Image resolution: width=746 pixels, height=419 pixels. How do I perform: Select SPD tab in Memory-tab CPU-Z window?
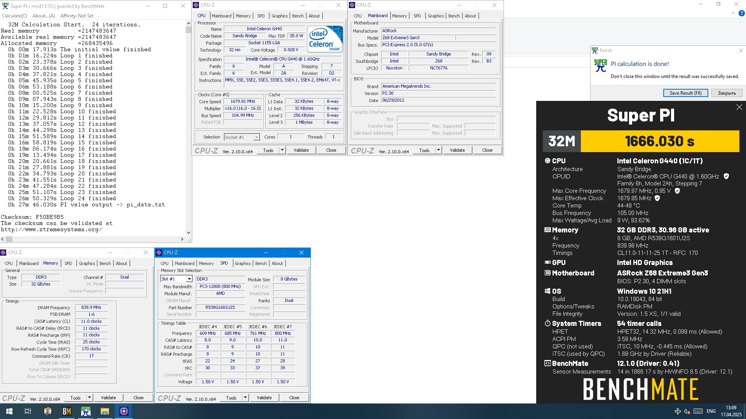click(68, 263)
